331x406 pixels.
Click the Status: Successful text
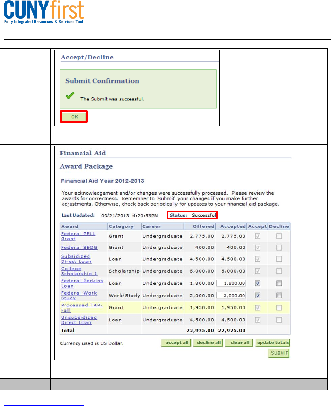(x=193, y=215)
